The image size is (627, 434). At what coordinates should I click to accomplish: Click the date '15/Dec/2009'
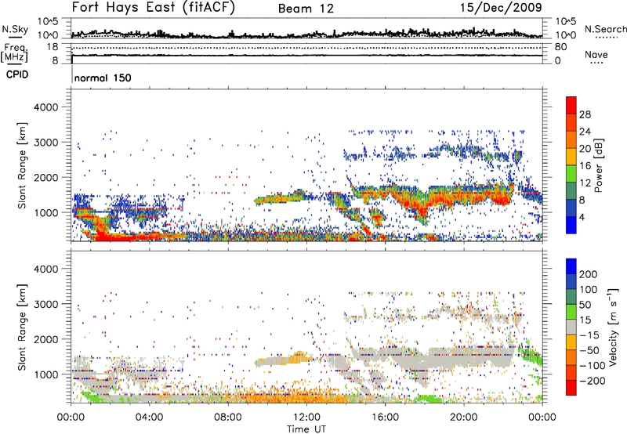501,7
